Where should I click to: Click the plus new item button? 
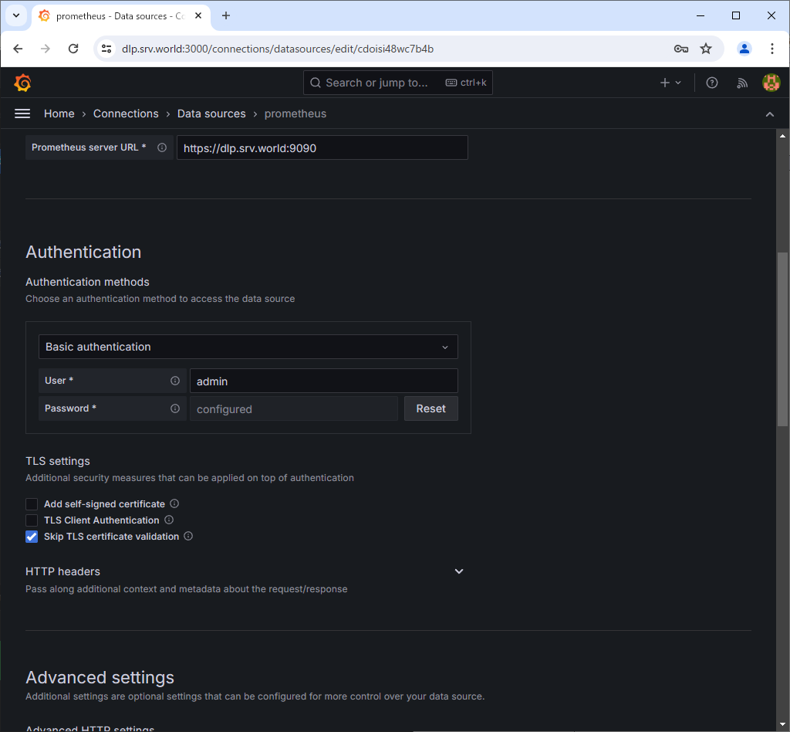click(670, 83)
